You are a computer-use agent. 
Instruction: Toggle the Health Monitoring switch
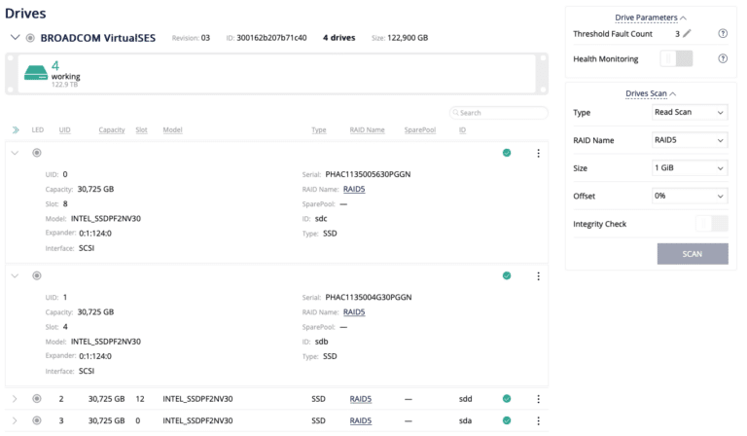[677, 58]
